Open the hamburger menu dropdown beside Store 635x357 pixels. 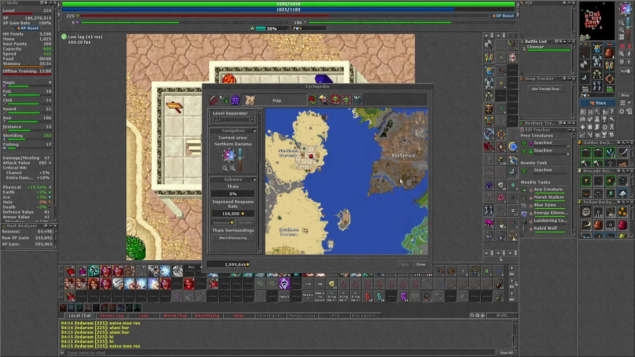click(x=625, y=103)
